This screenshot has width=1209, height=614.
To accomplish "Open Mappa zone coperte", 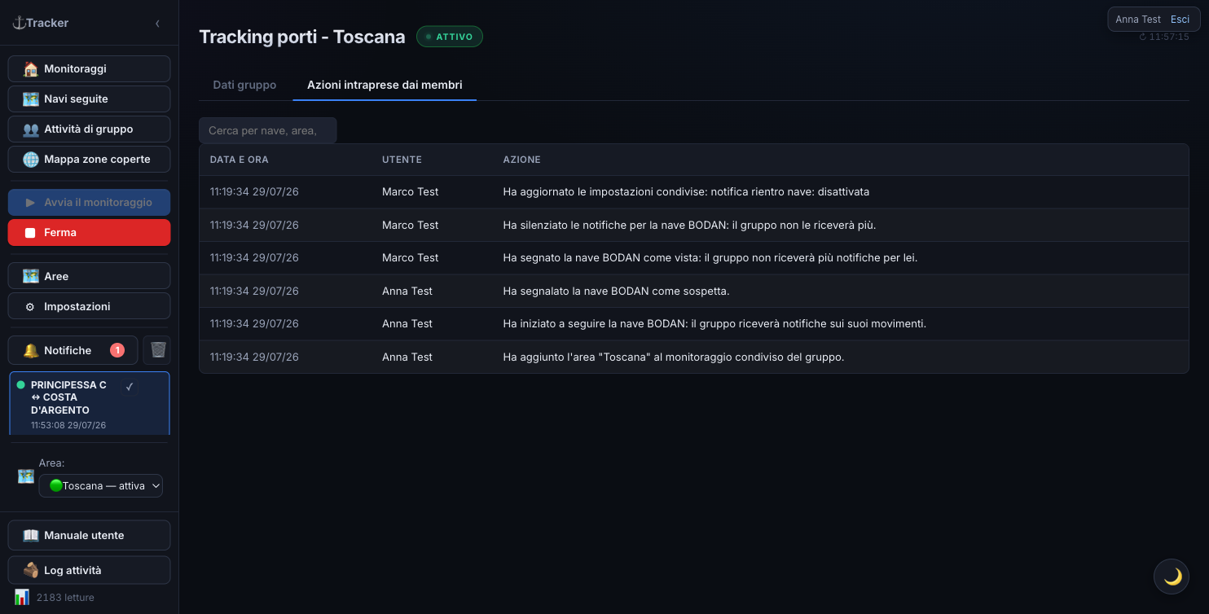I will coord(89,159).
